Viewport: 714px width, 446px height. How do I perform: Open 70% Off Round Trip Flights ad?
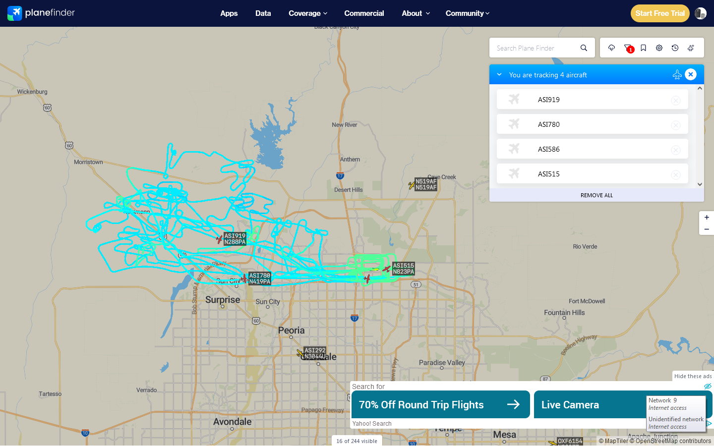point(440,404)
